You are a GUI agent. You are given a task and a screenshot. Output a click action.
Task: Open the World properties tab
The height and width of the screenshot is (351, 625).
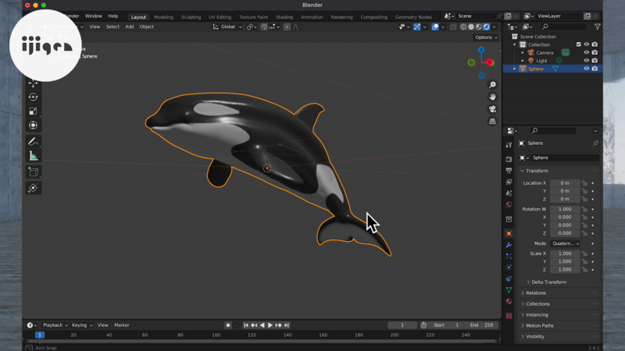(x=509, y=204)
